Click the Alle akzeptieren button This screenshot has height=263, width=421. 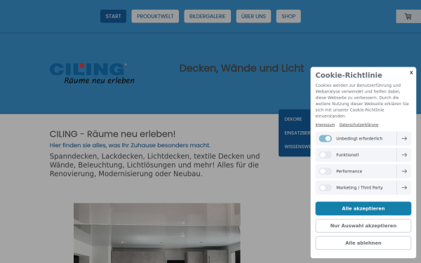[363, 208]
